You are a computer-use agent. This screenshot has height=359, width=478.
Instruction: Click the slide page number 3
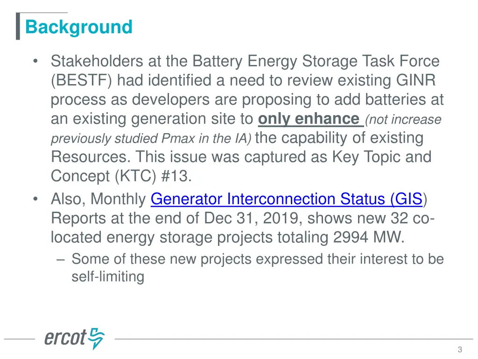tap(460, 350)
